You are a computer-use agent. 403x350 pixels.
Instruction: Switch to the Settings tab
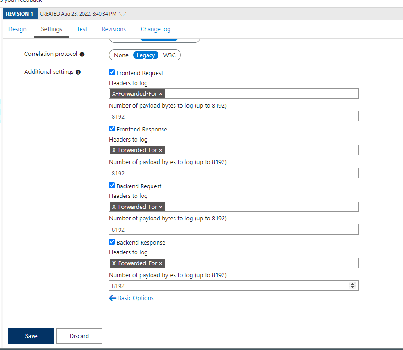(52, 29)
